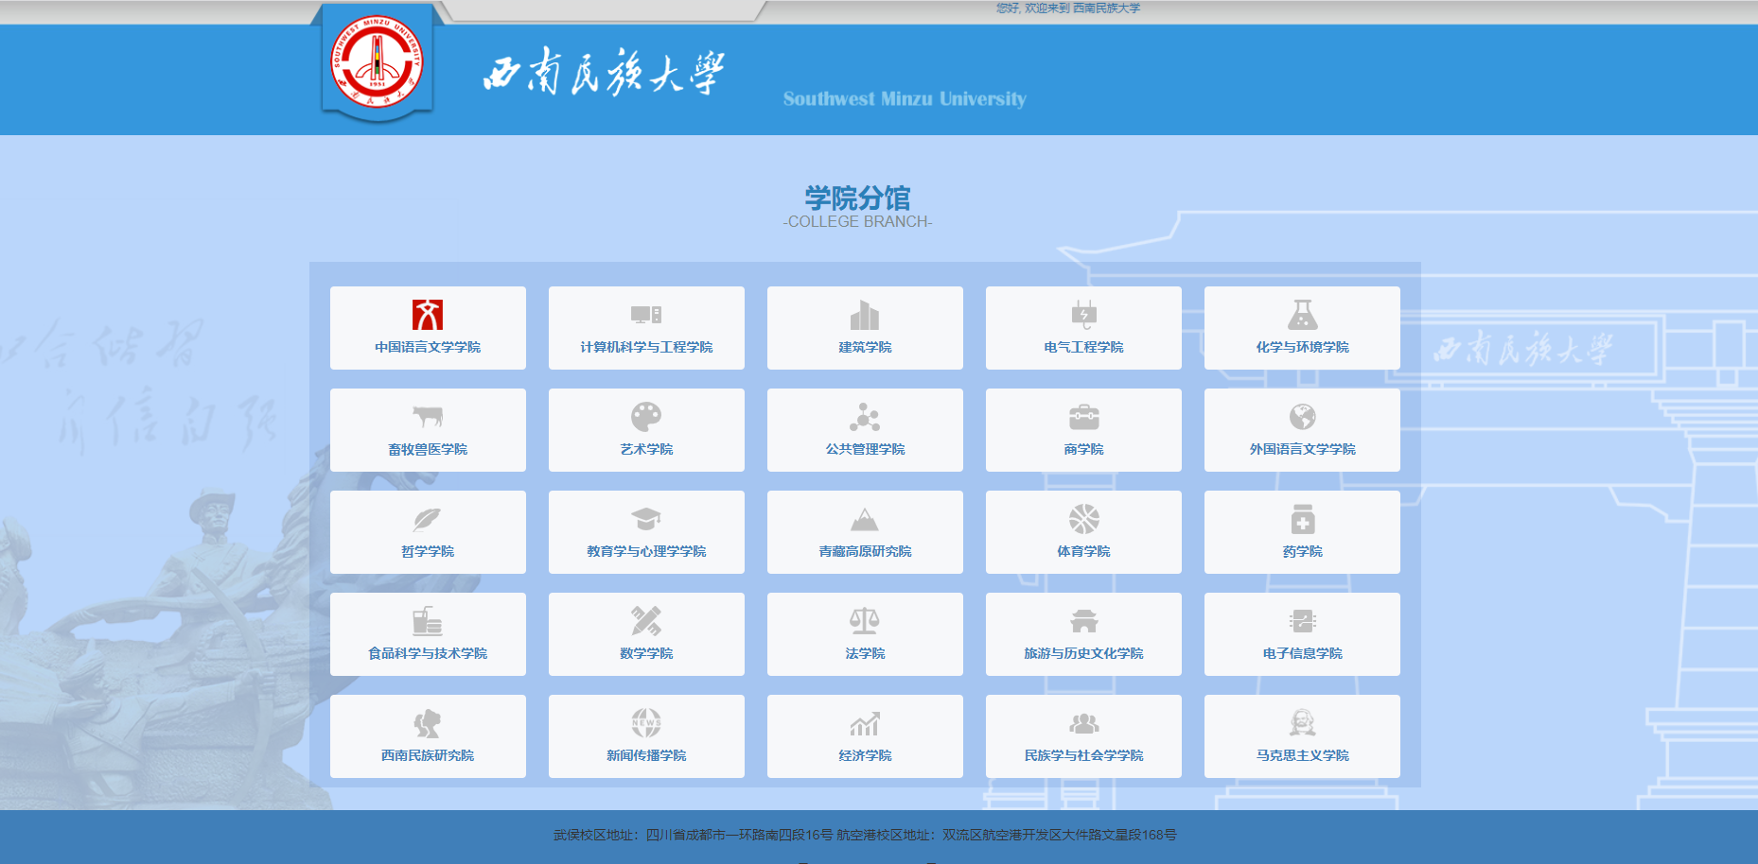The image size is (1758, 864).
Task: Open the 民族学与社会学学院 link
Action: click(1083, 755)
